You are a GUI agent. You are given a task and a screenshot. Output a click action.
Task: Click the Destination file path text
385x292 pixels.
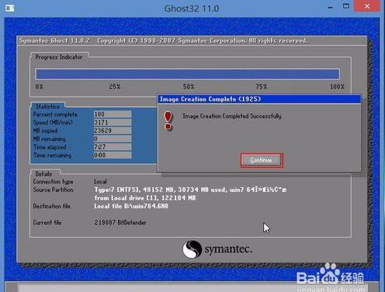pyautogui.click(x=131, y=206)
